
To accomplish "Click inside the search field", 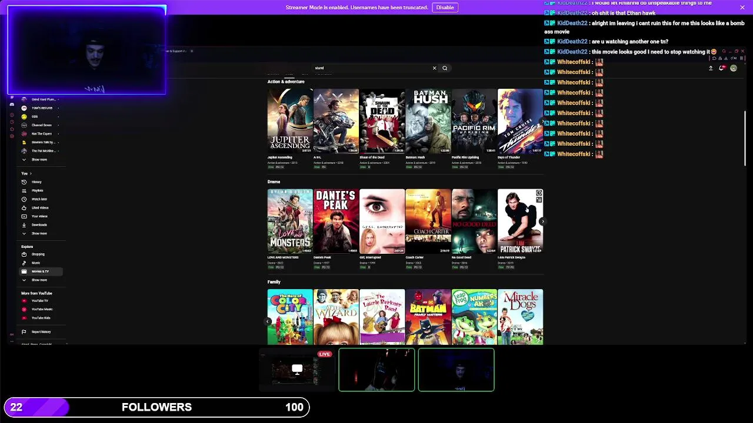I will point(372,68).
